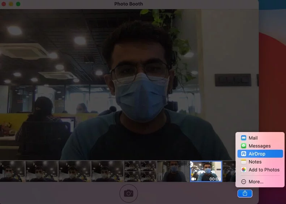This screenshot has height=204, width=286.
Task: Click the camera shutter button
Action: pyautogui.click(x=129, y=193)
